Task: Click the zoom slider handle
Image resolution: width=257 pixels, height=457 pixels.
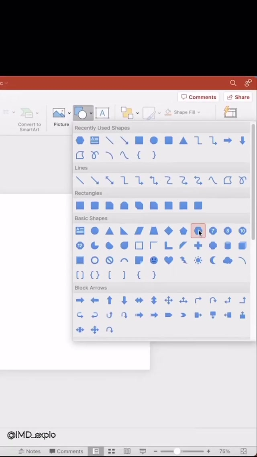Action: click(177, 451)
